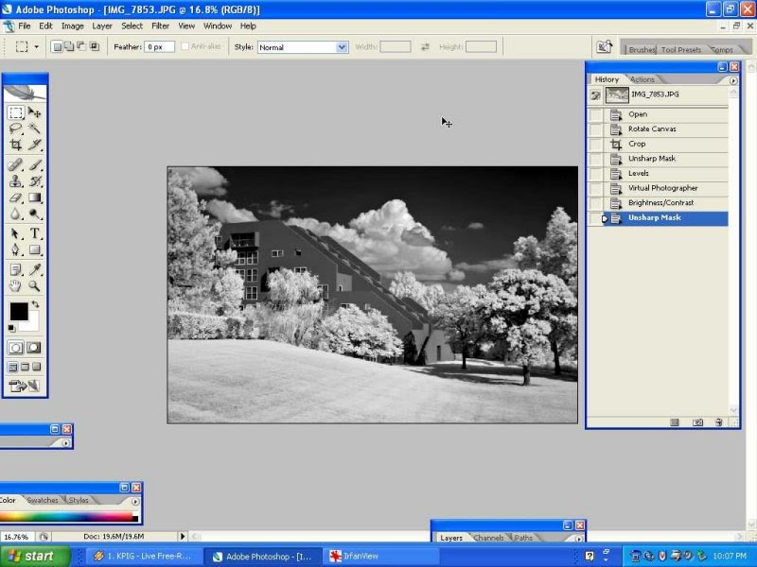This screenshot has width=757, height=567.
Task: Switch to Standard Screen Mode
Action: pyautogui.click(x=13, y=368)
